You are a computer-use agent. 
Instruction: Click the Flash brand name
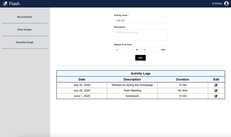coord(14,3)
